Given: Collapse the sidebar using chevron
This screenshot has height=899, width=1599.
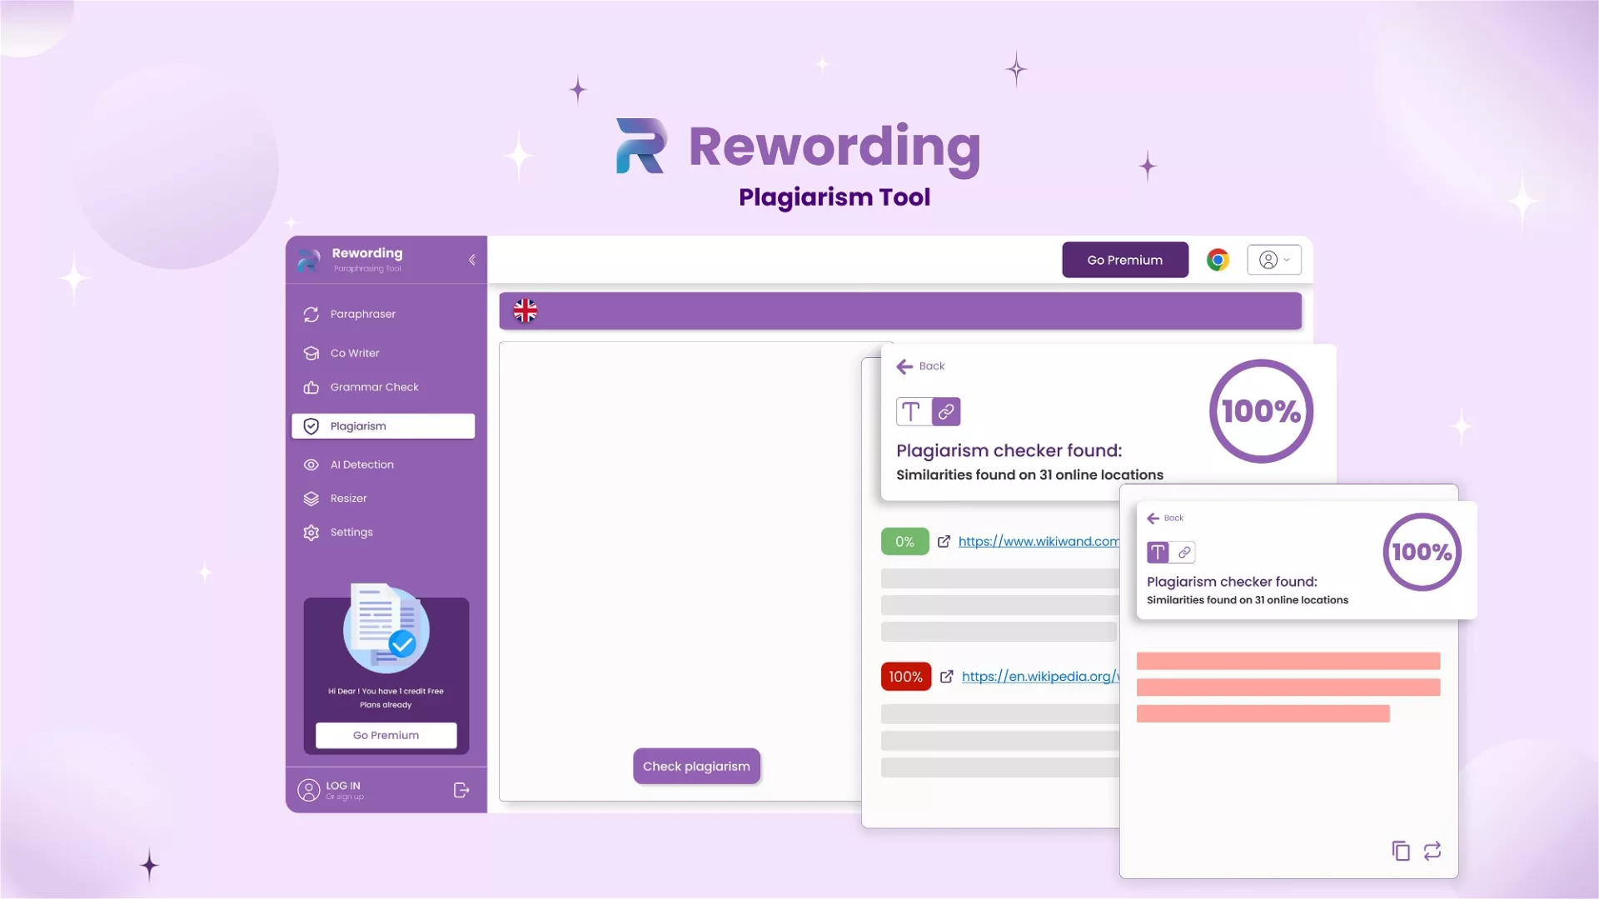Looking at the screenshot, I should click(x=472, y=260).
